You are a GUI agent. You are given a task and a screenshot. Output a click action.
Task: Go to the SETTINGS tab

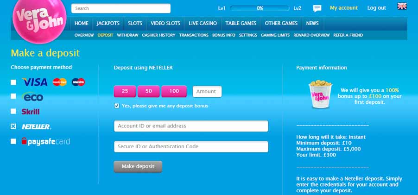click(x=248, y=35)
